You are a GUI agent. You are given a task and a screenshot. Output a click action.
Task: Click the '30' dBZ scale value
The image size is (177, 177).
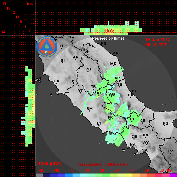[x=116, y=170]
